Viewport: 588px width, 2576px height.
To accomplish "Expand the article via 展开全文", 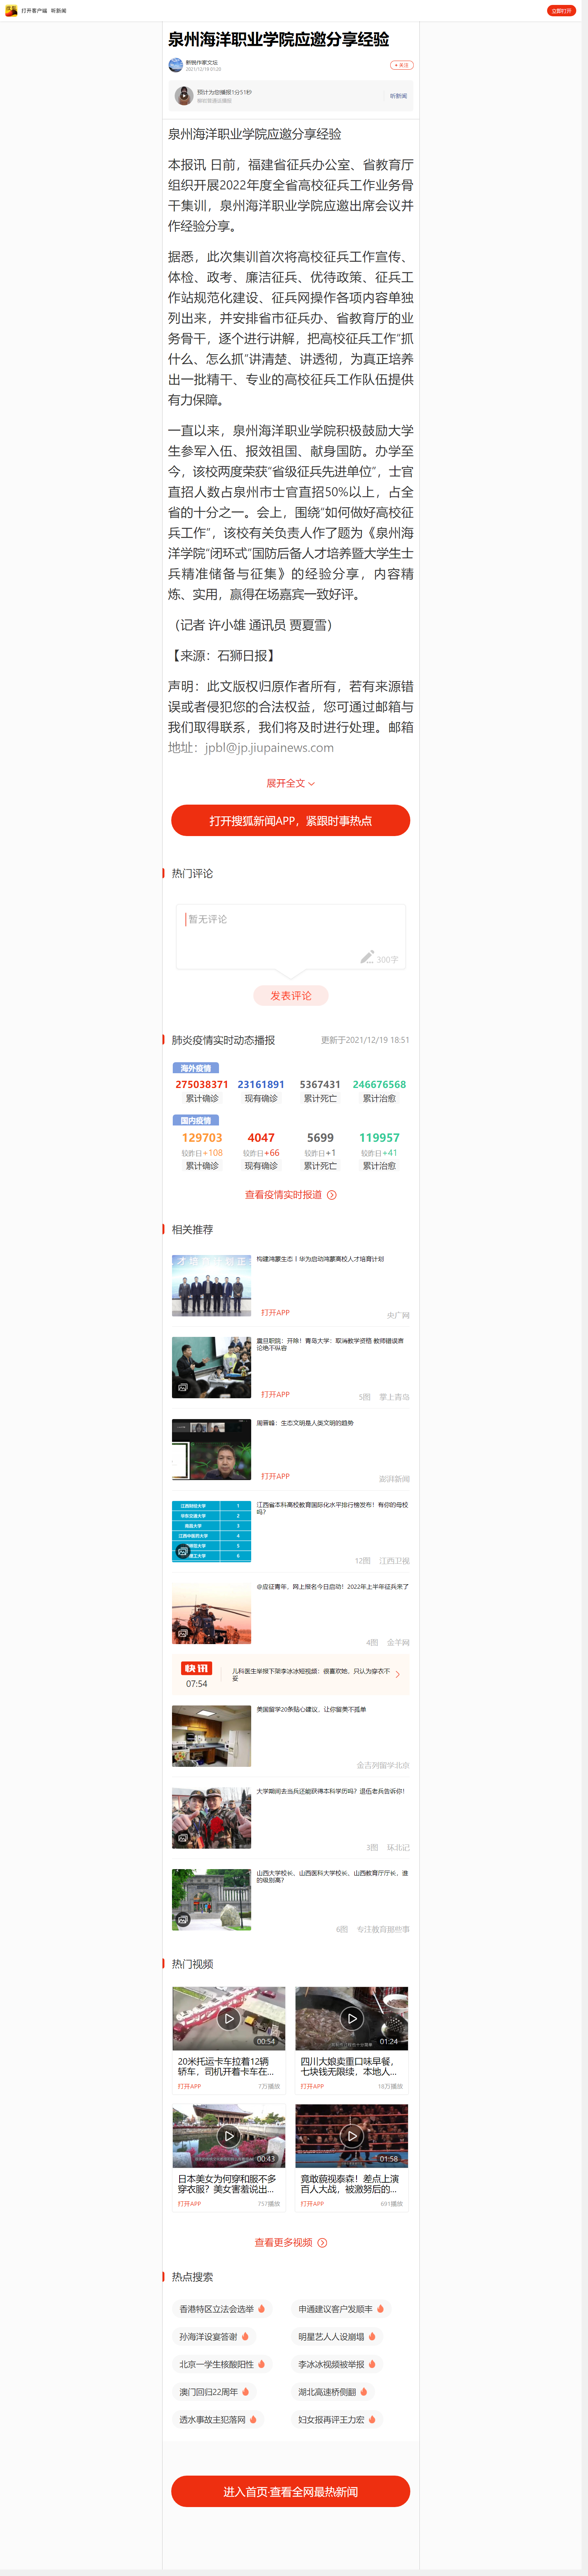I will (290, 783).
